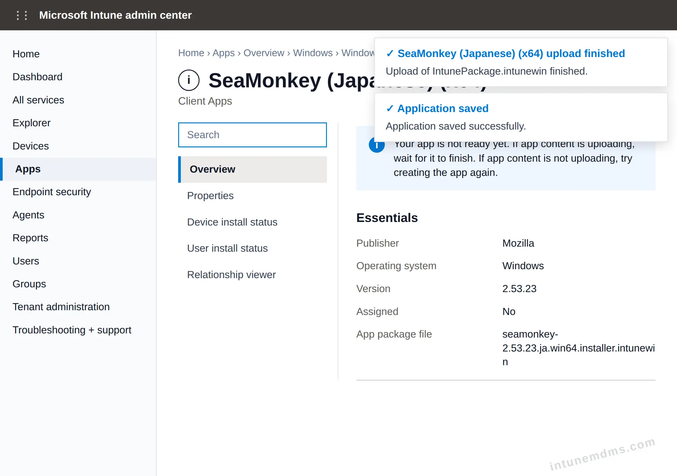Click Apps breadcrumb link
This screenshot has height=476, width=677.
[224, 53]
